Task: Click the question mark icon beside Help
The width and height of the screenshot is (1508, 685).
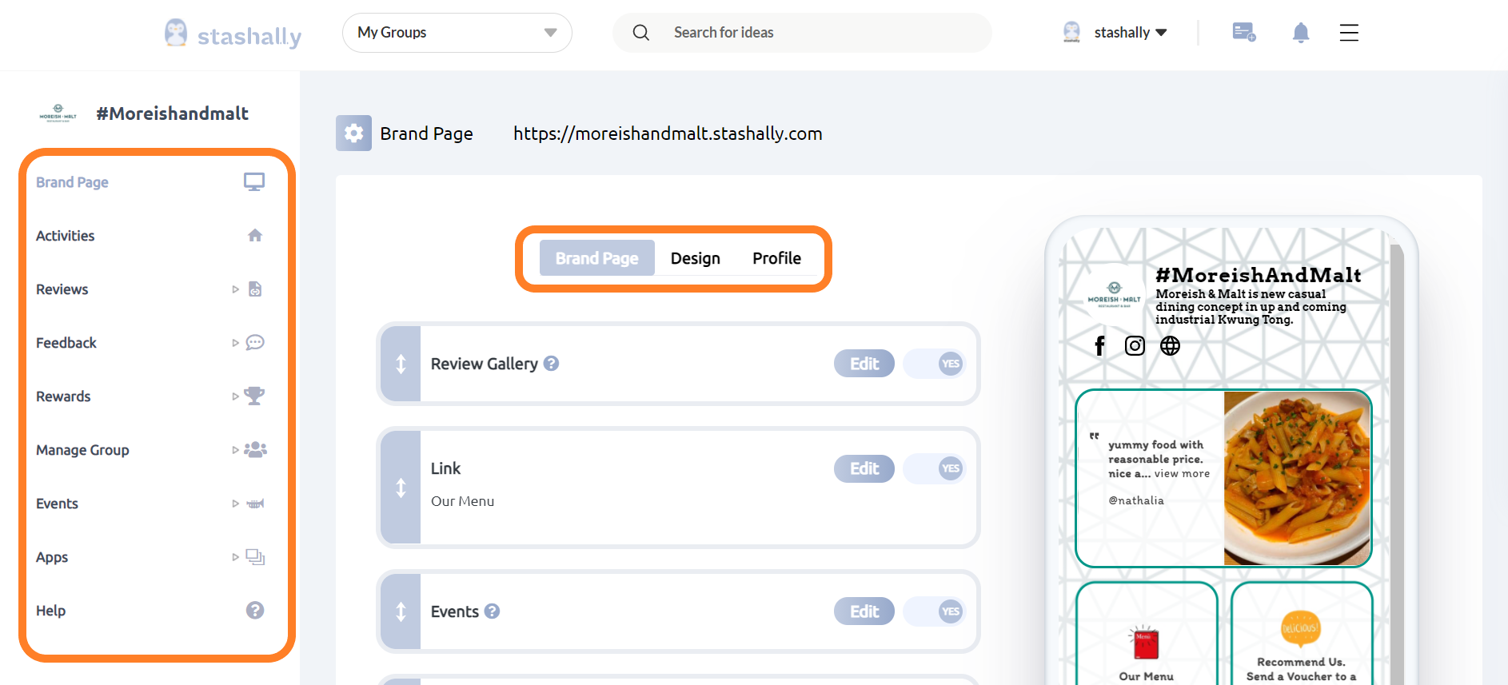Action: [x=255, y=610]
